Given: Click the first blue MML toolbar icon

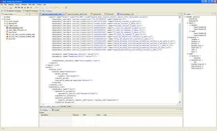Looking at the screenshot, I should click(x=16, y=7).
